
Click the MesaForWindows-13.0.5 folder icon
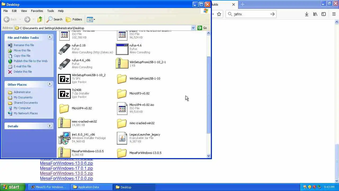tap(122, 153)
